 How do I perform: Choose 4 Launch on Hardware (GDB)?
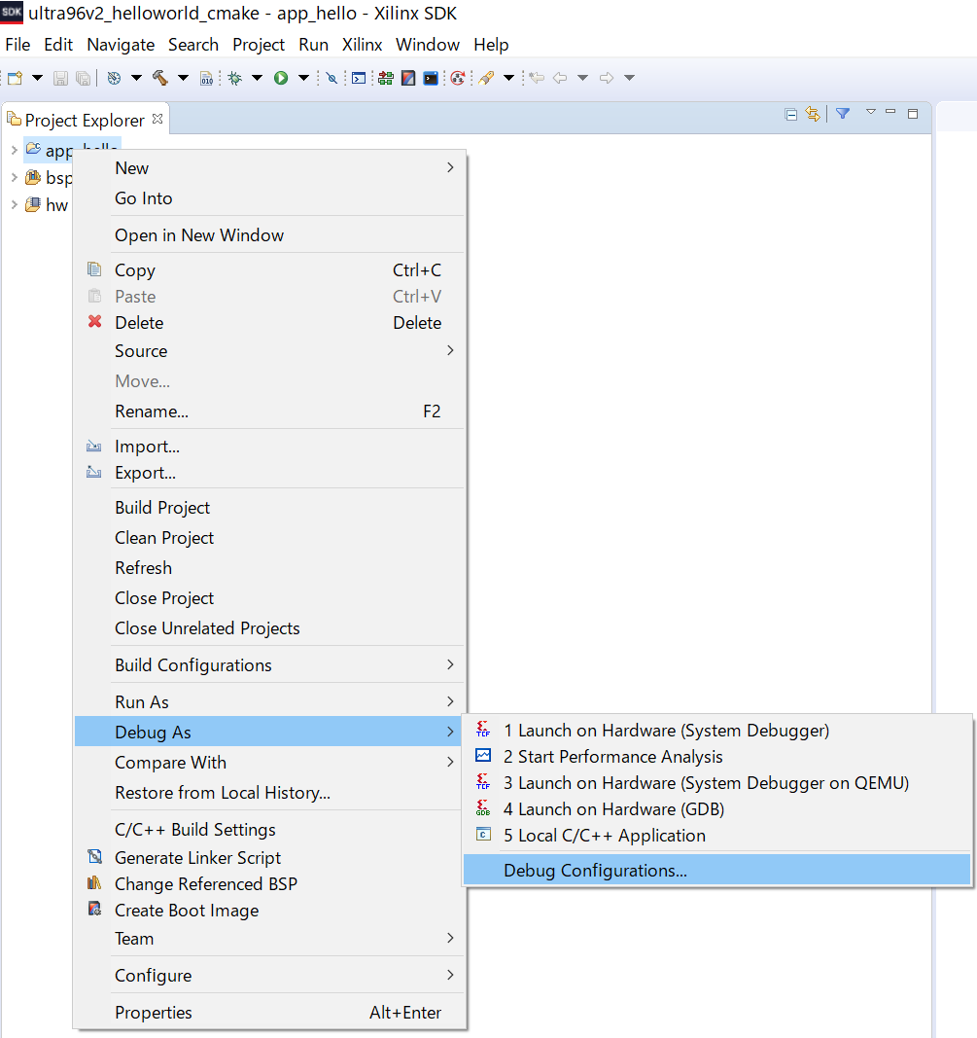tap(717, 809)
